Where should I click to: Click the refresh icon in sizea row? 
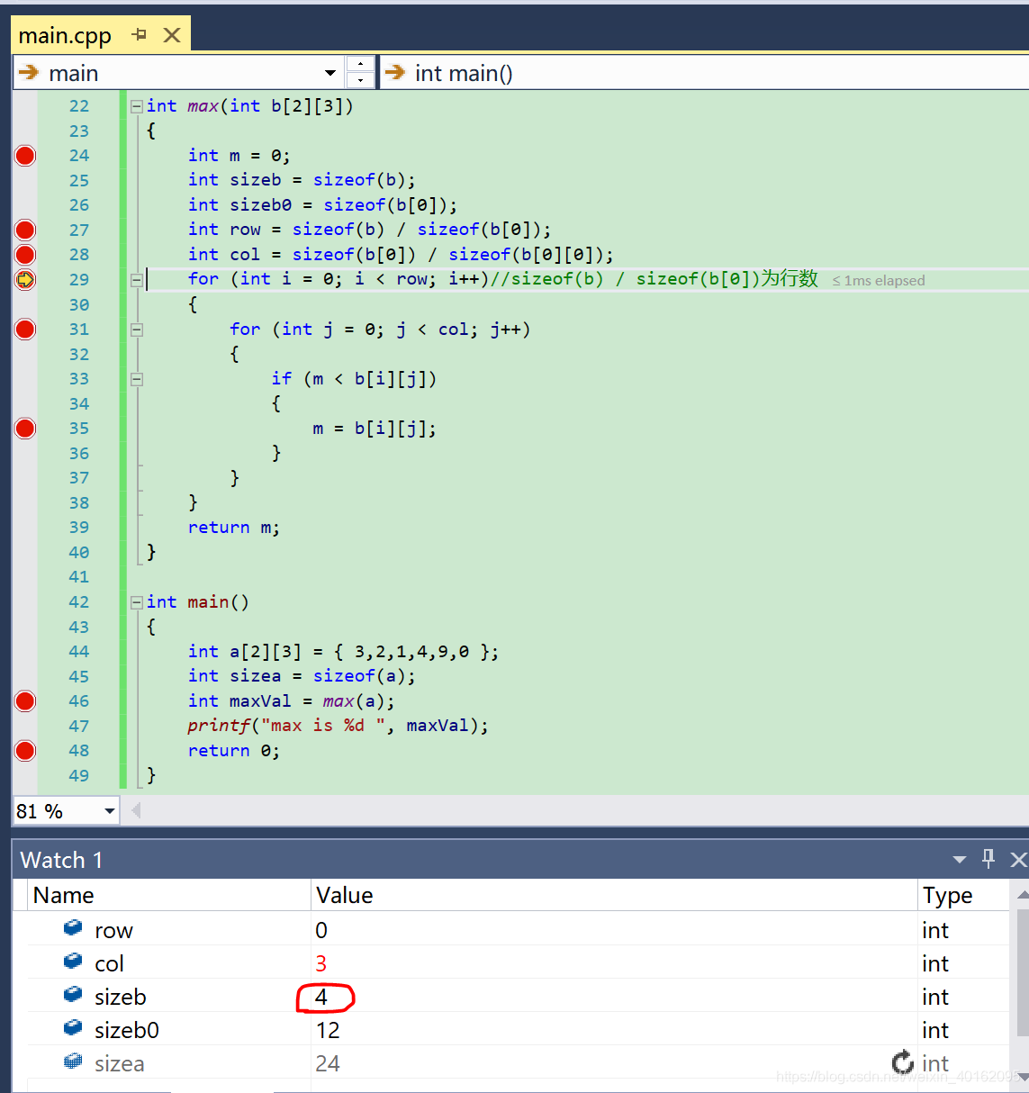[x=902, y=1063]
